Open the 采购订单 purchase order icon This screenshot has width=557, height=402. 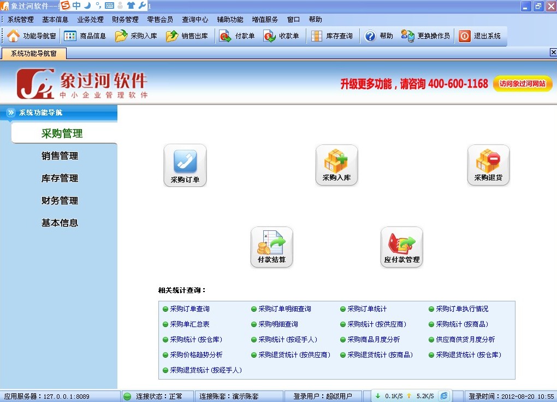(185, 165)
